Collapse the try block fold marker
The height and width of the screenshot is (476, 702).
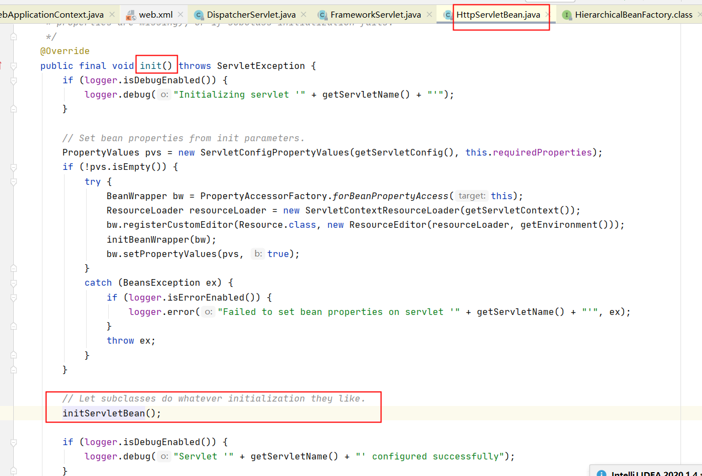(x=14, y=181)
